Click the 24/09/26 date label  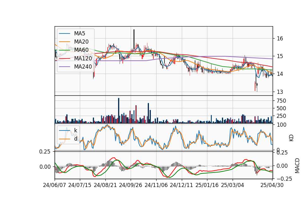130,185
